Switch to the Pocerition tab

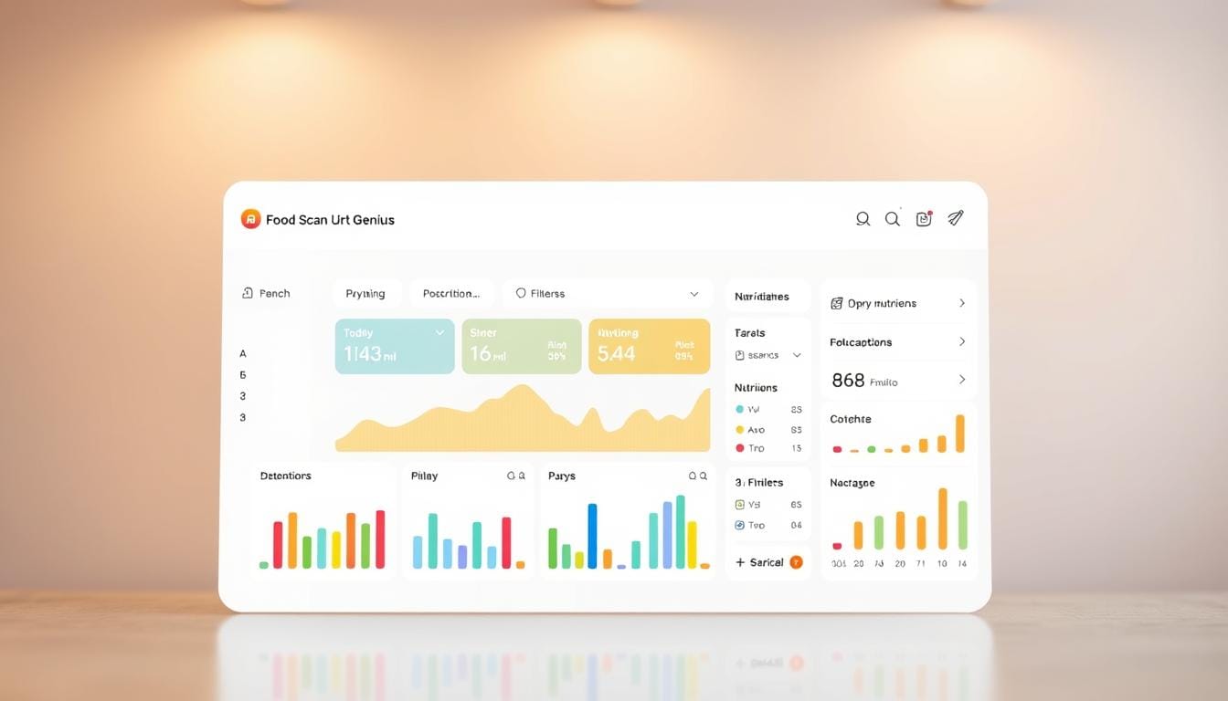pos(451,294)
